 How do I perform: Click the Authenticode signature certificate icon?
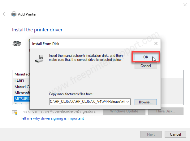pyautogui.click(x=14, y=112)
